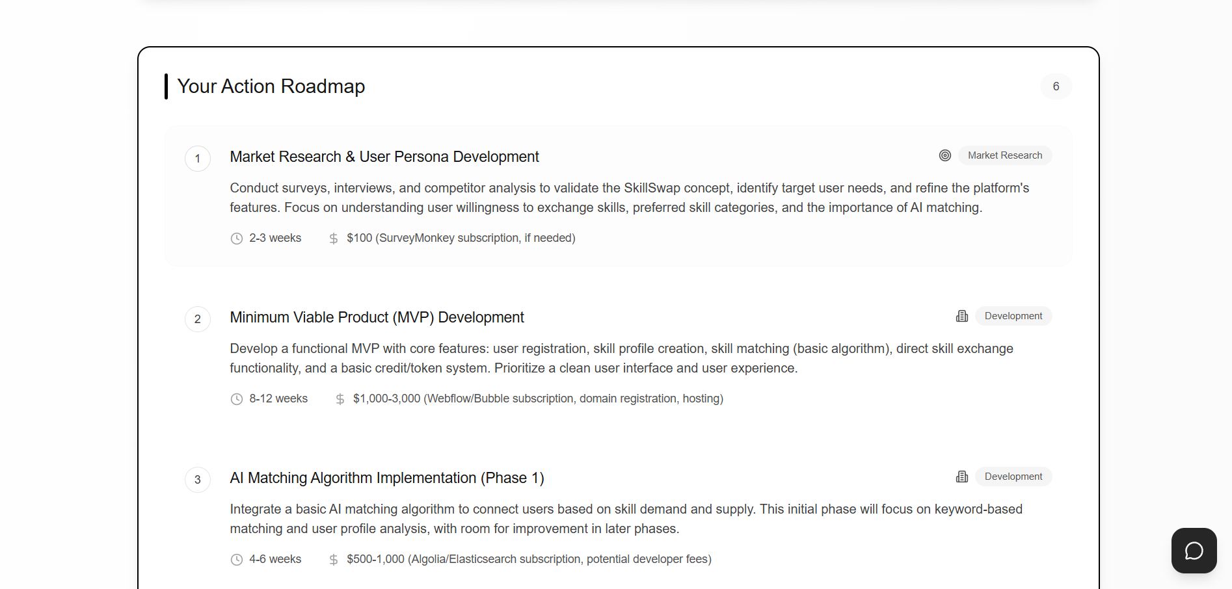
Task: Click the clock icon next to 2-3 weeks
Action: [237, 239]
